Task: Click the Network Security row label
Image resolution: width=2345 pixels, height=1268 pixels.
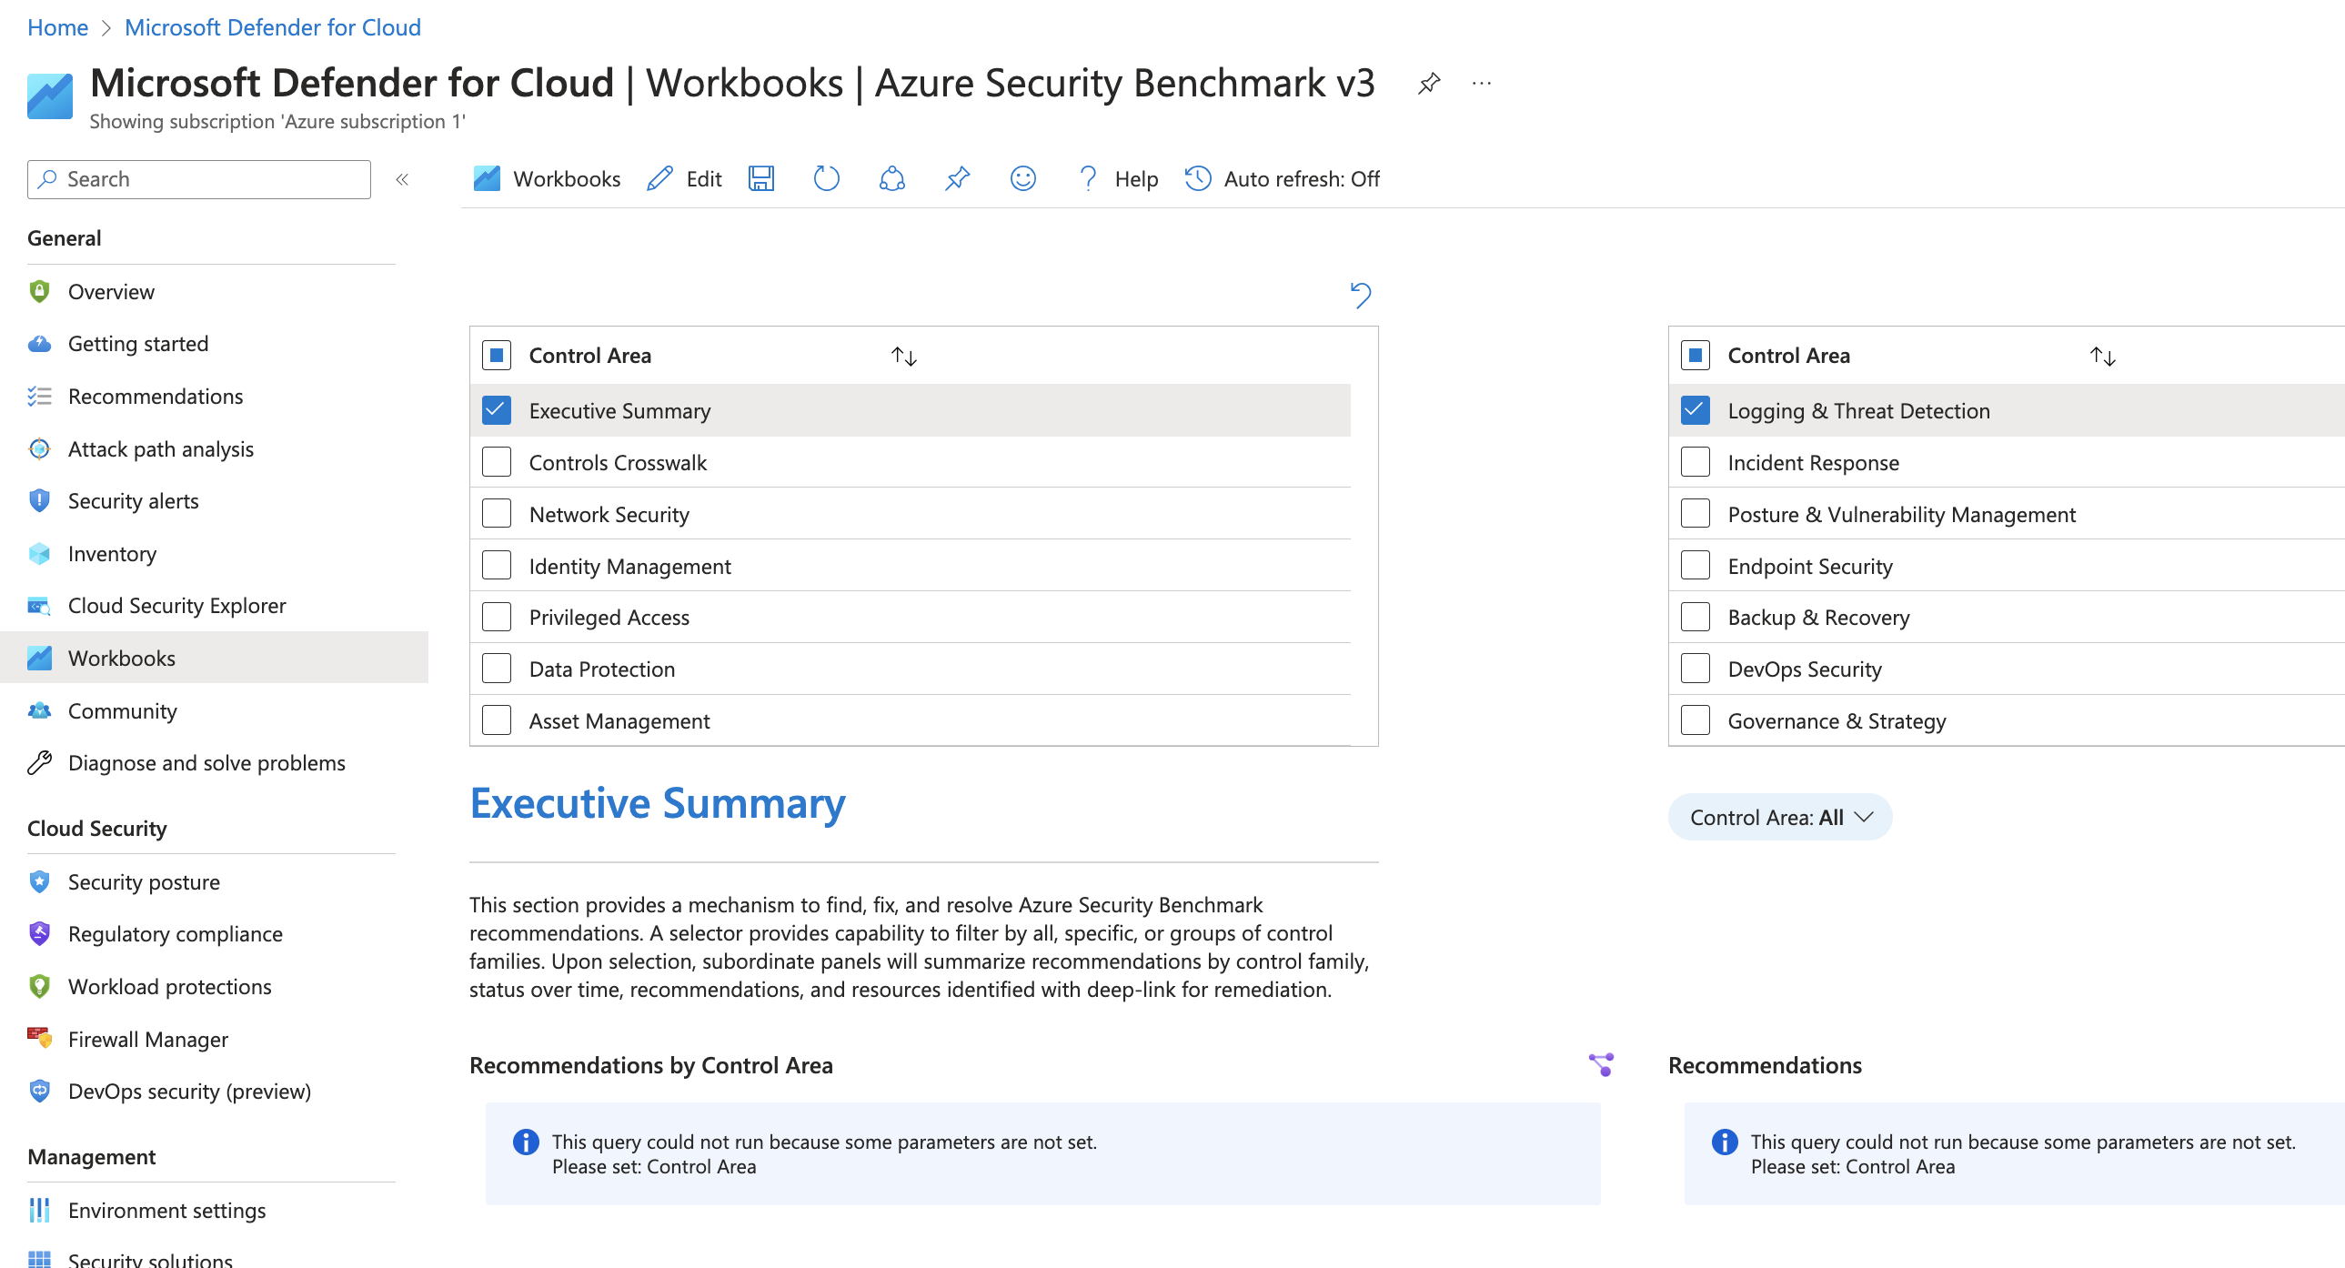Action: coord(609,514)
